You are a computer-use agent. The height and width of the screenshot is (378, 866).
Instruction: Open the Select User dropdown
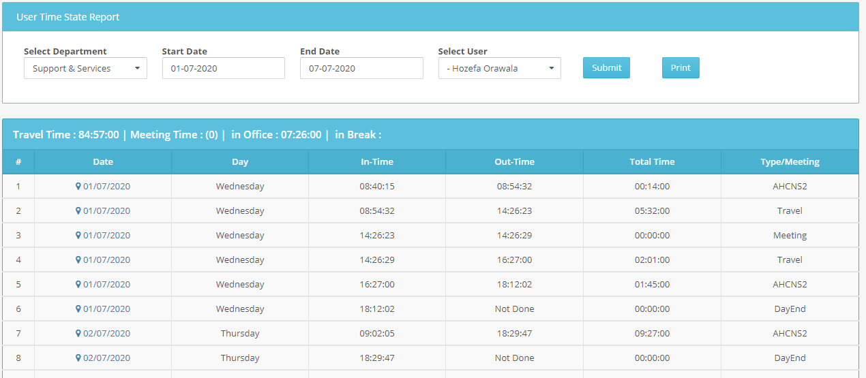click(499, 68)
